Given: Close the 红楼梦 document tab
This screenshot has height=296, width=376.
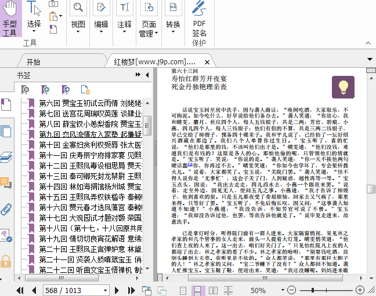Looking at the screenshot, I should [207, 62].
